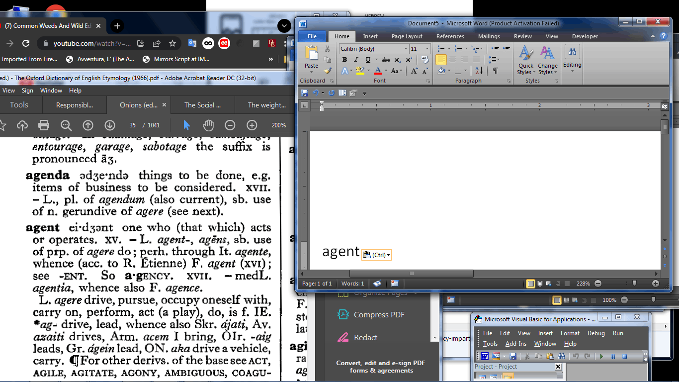Open the Insert ribbon tab in Word
The width and height of the screenshot is (679, 382).
coord(370,36)
